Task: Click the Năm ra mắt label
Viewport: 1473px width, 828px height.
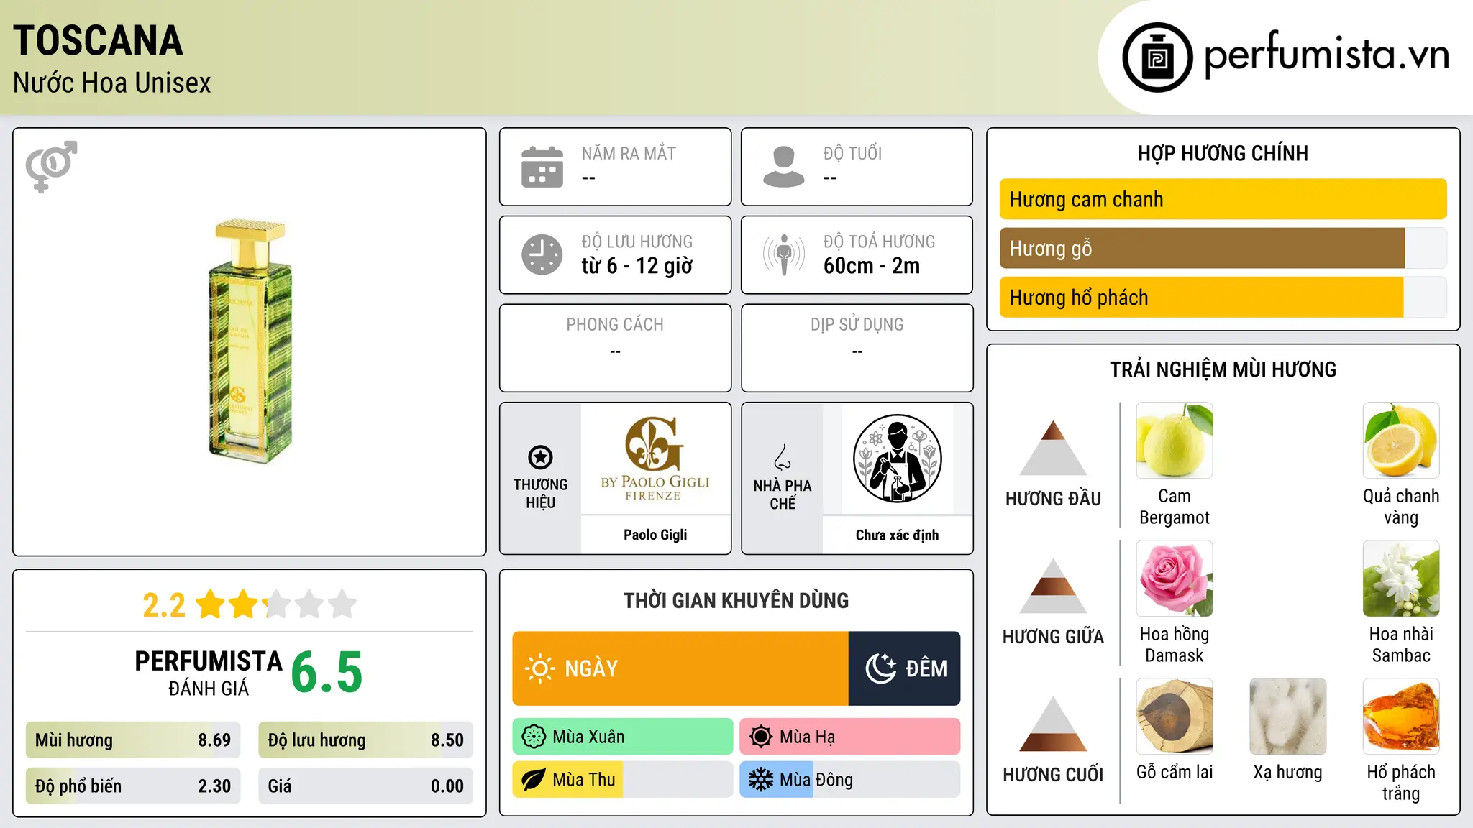Action: [629, 154]
